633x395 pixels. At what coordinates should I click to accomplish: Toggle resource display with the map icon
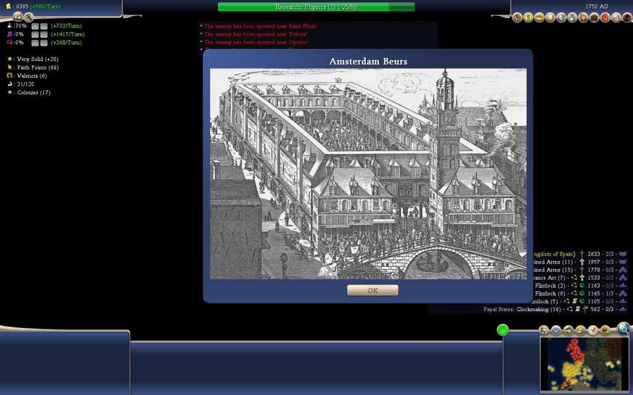568,330
